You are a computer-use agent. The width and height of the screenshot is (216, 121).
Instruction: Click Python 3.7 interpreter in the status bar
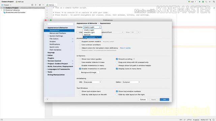point(205,120)
